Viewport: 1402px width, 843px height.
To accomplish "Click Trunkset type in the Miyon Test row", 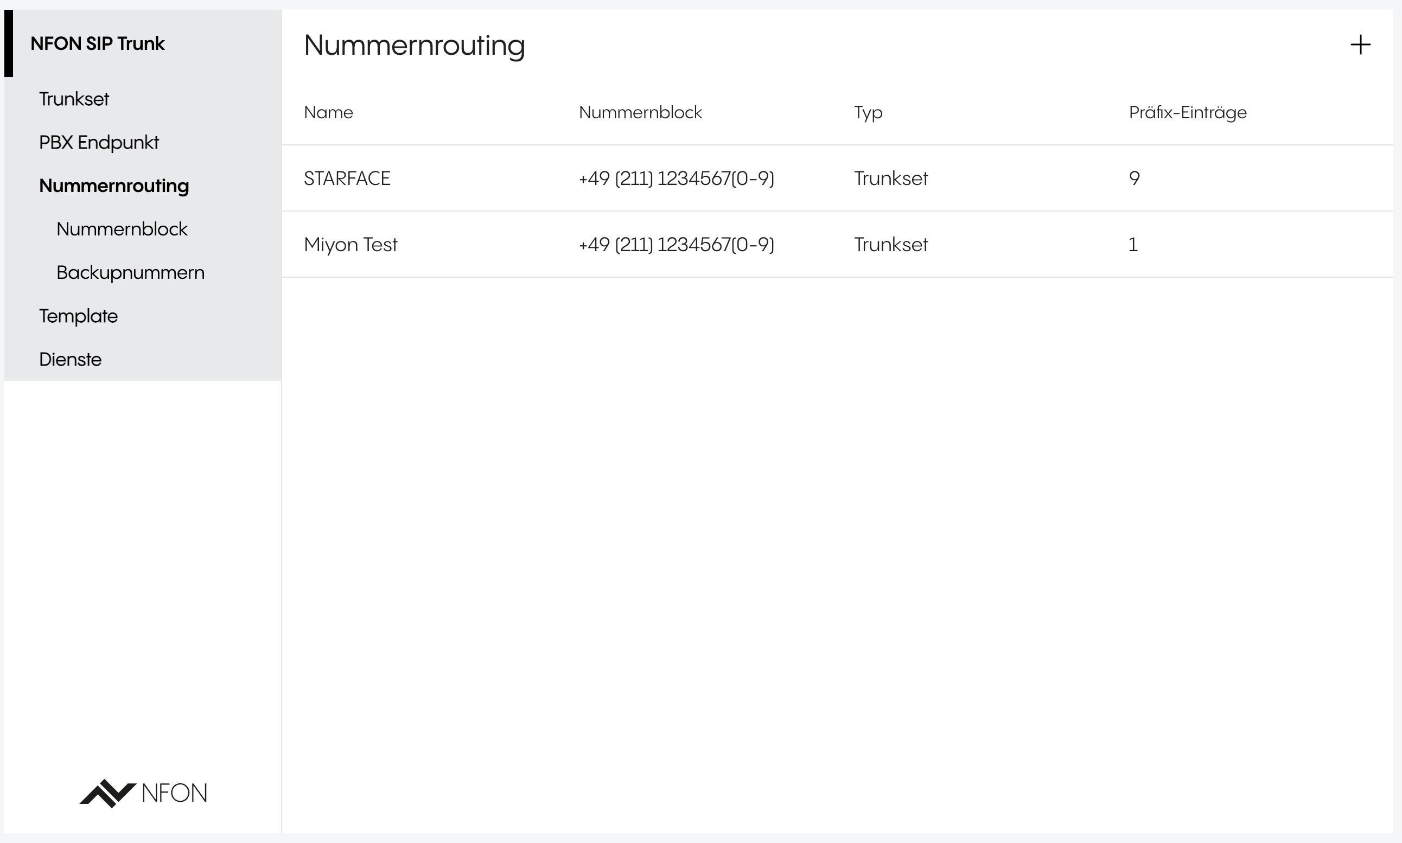I will click(891, 245).
